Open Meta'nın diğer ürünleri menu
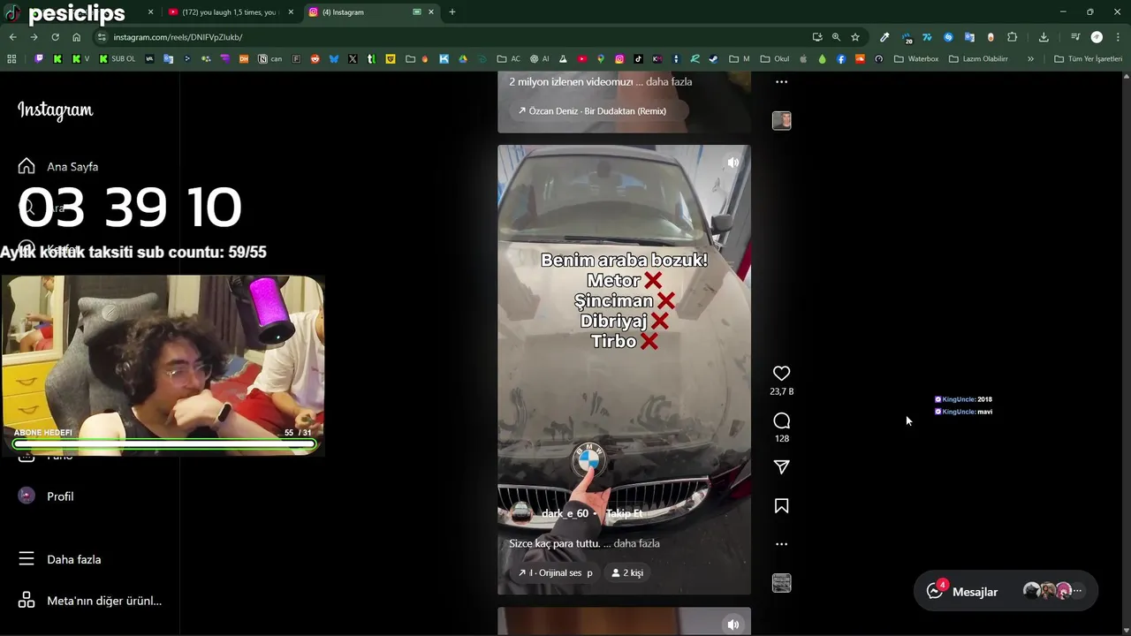 89,601
